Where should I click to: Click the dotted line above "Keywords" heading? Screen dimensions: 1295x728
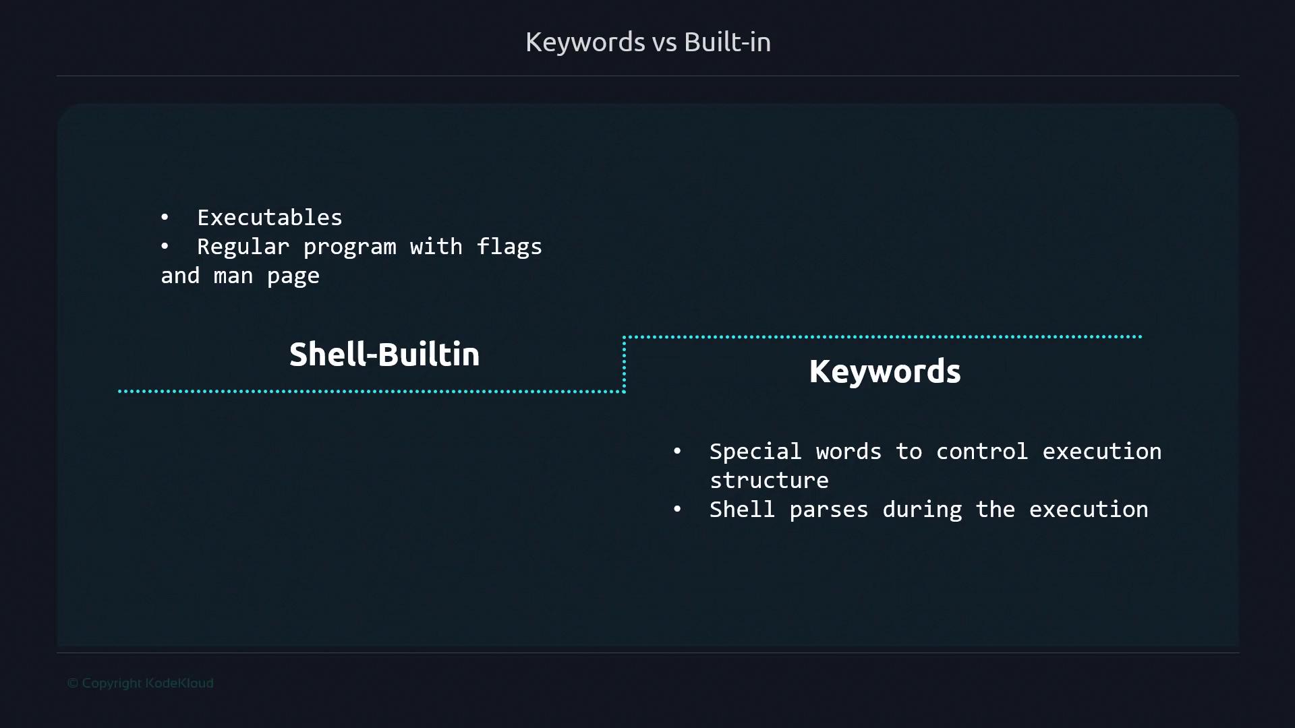882,336
